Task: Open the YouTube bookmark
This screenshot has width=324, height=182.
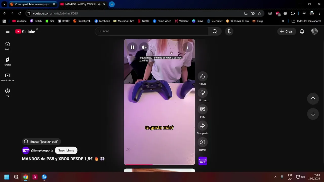Action: point(19,21)
